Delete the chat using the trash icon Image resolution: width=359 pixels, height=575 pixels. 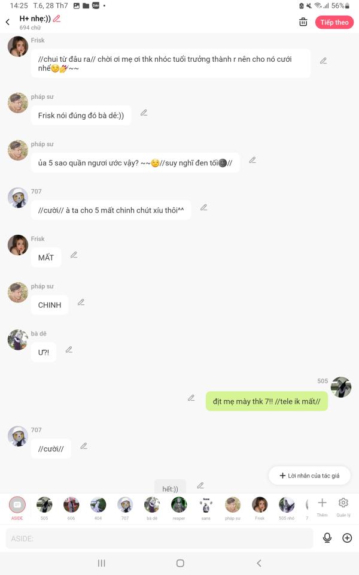pos(303,22)
